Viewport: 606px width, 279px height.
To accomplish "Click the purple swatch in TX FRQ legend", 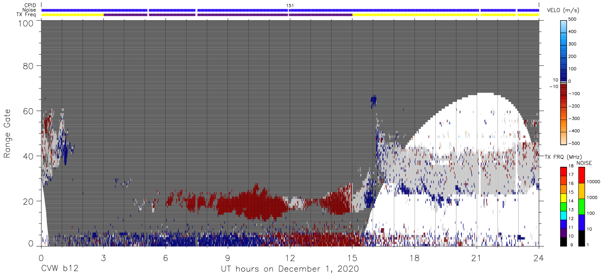I will coord(564,233).
